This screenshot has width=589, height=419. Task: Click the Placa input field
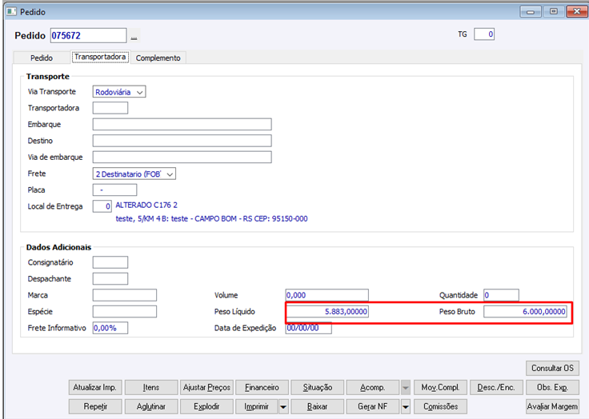(114, 190)
